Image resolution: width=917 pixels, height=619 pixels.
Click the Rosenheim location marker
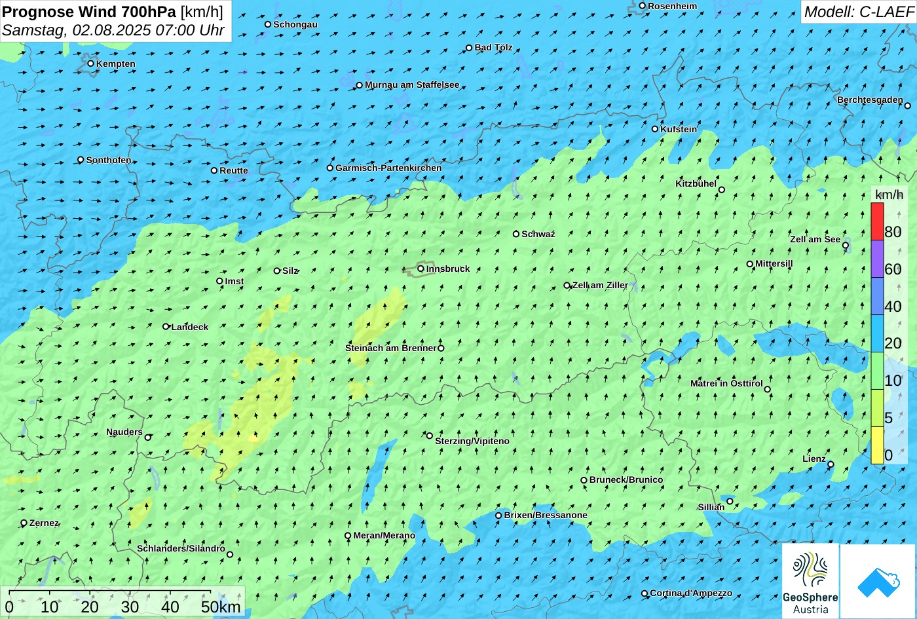(643, 6)
